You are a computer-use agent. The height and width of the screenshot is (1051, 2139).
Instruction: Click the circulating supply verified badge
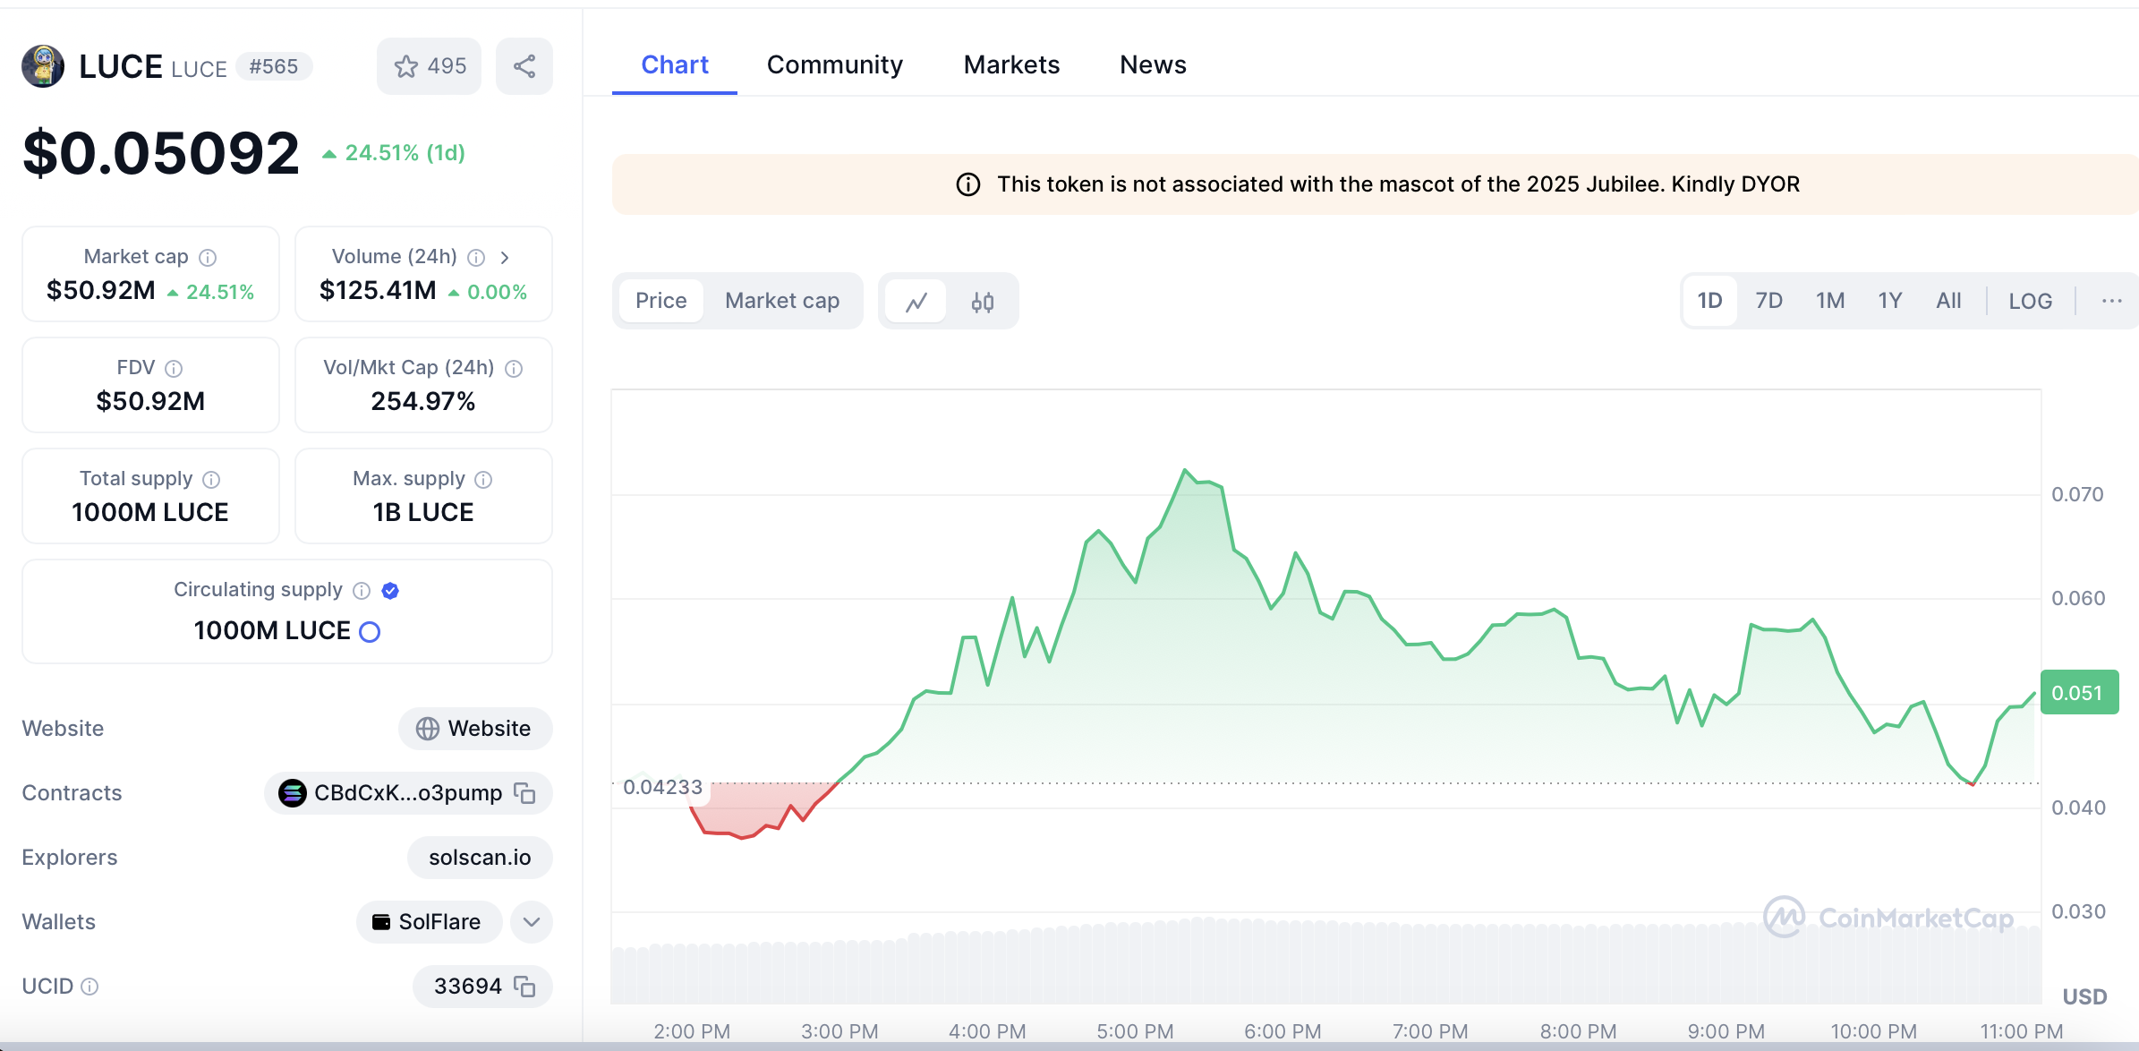[x=390, y=591]
